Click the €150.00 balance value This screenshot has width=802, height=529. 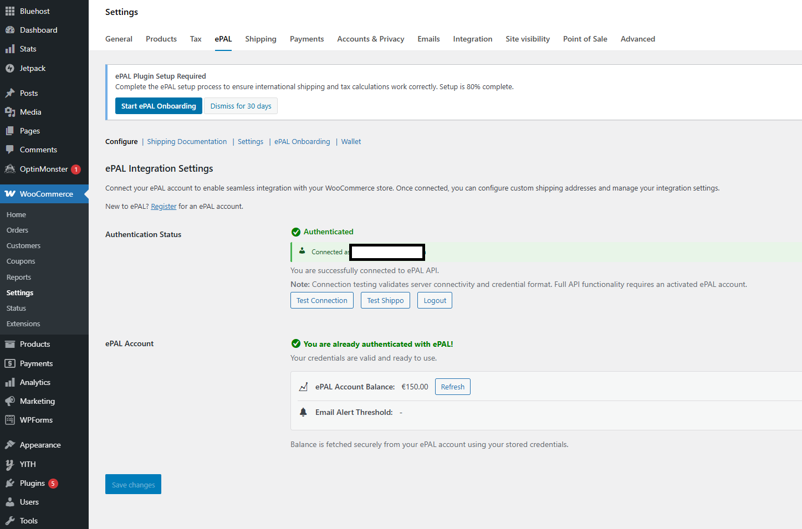coord(415,387)
